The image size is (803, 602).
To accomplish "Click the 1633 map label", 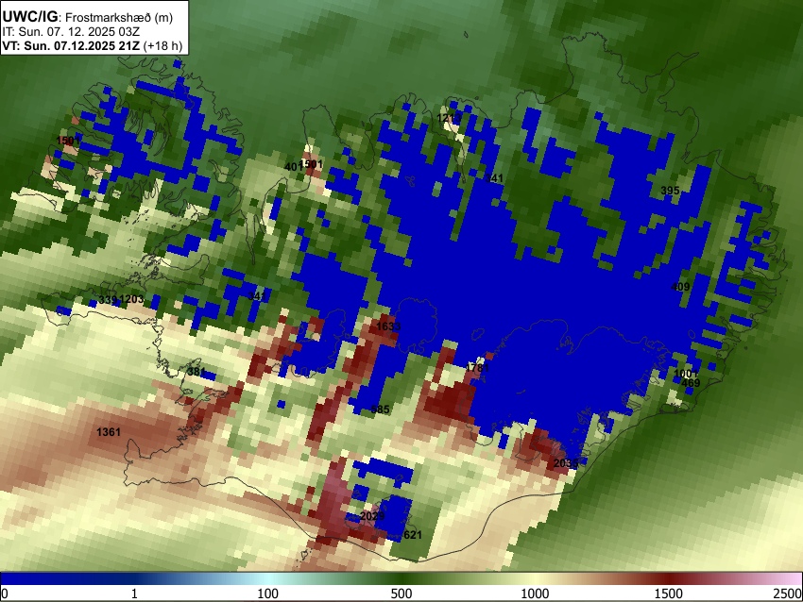I will tap(388, 326).
